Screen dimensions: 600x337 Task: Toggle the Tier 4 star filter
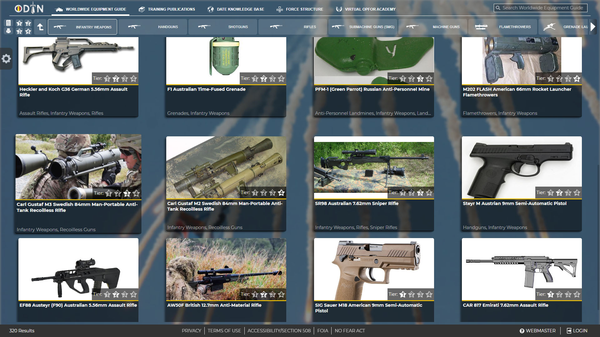coord(28,31)
